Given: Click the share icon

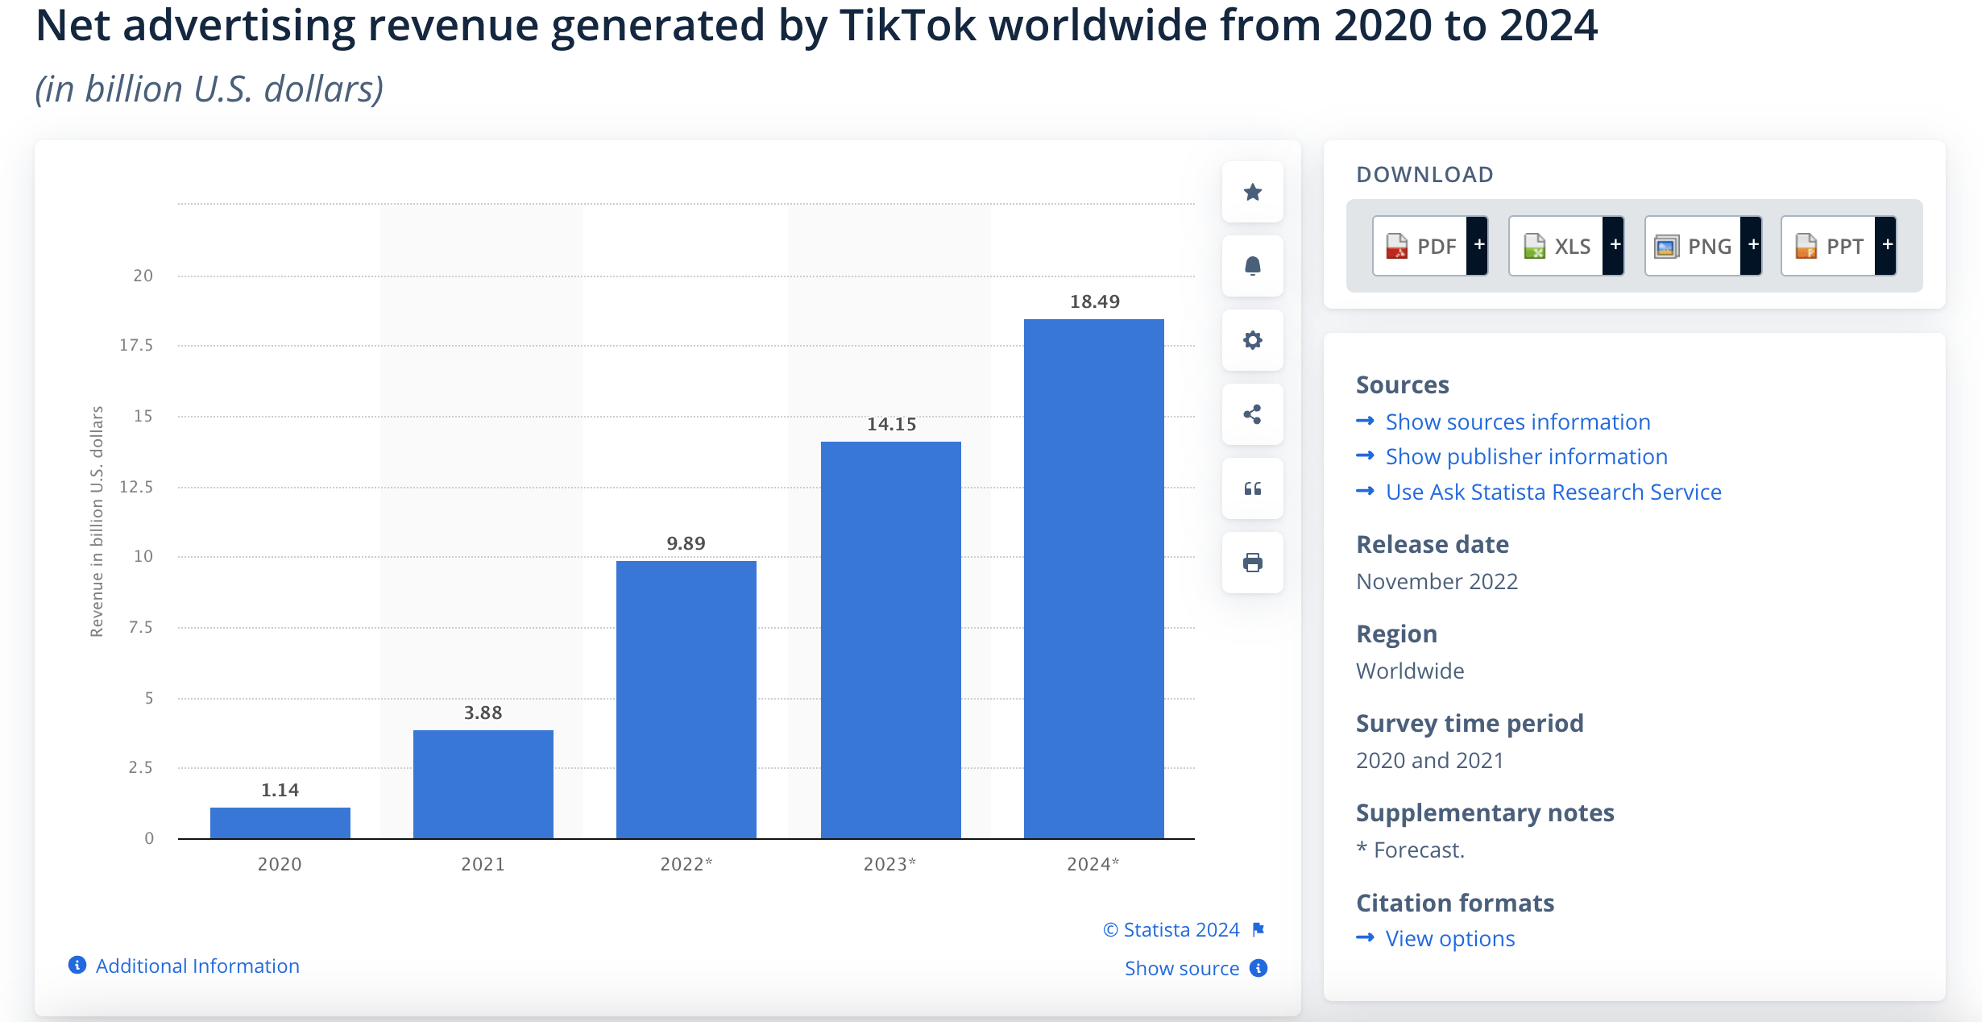Looking at the screenshot, I should [x=1252, y=414].
